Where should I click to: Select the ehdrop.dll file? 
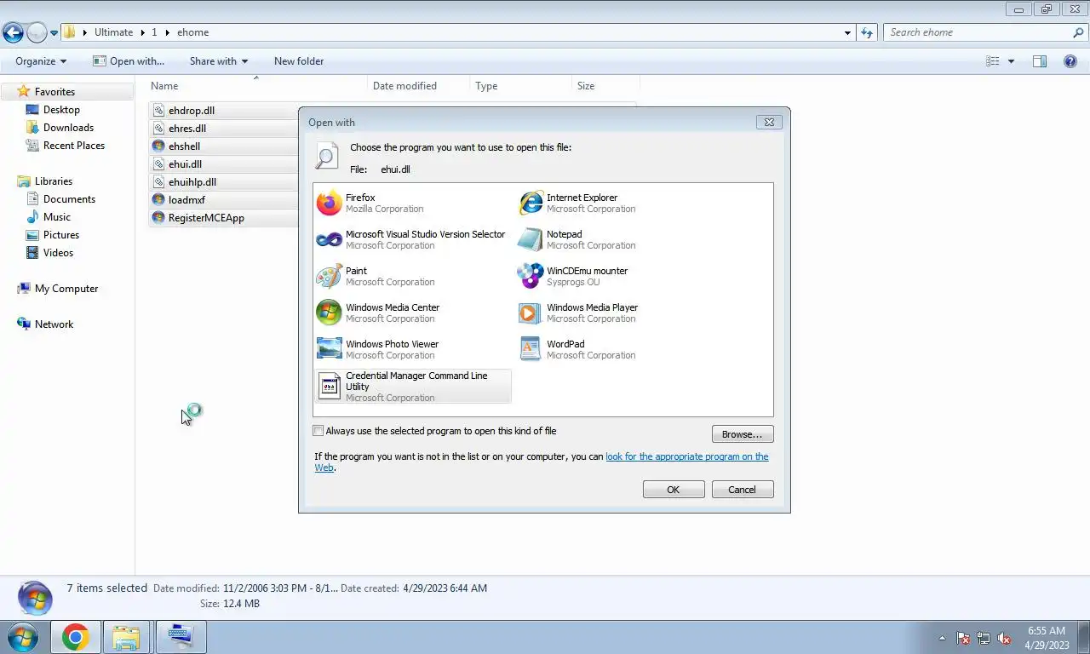pyautogui.click(x=192, y=111)
